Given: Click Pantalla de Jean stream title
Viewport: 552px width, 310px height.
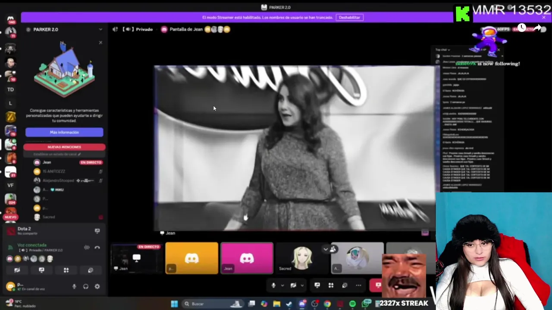Looking at the screenshot, I should point(186,29).
